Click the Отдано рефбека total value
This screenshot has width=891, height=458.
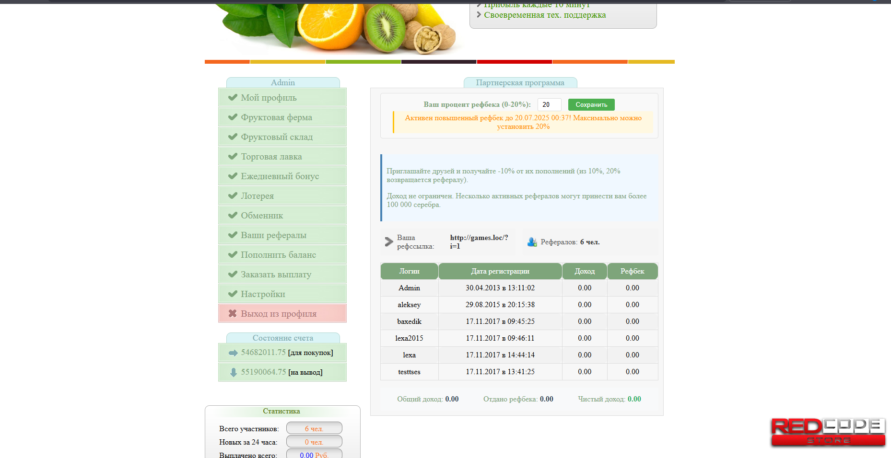point(547,399)
